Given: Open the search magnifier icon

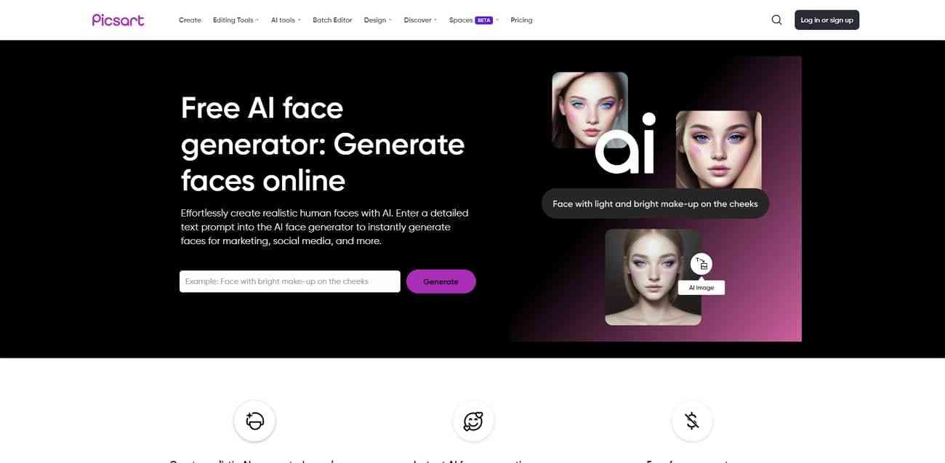Looking at the screenshot, I should click(776, 20).
